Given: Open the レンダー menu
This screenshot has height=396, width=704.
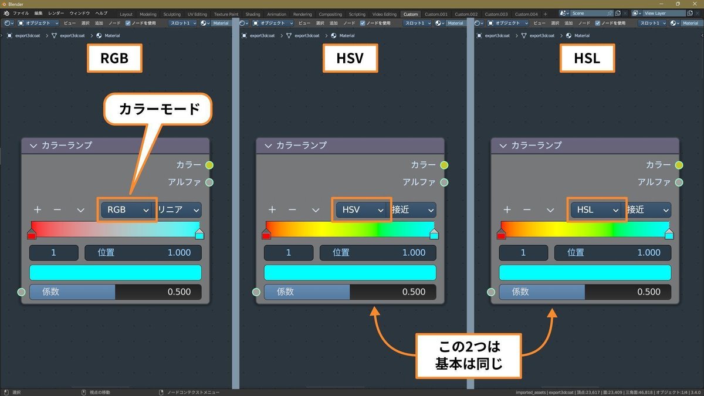Looking at the screenshot, I should [56, 13].
